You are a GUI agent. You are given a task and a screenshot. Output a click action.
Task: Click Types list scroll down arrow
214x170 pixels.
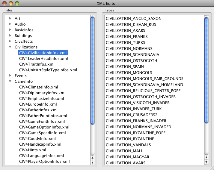(206, 162)
